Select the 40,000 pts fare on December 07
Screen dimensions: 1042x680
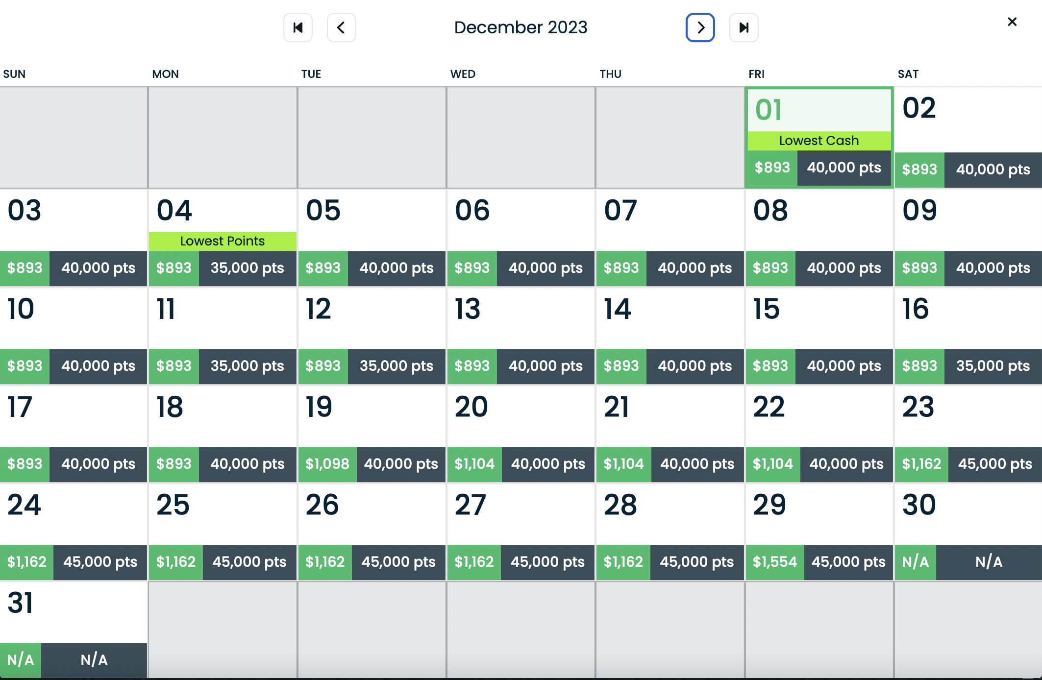(x=695, y=268)
